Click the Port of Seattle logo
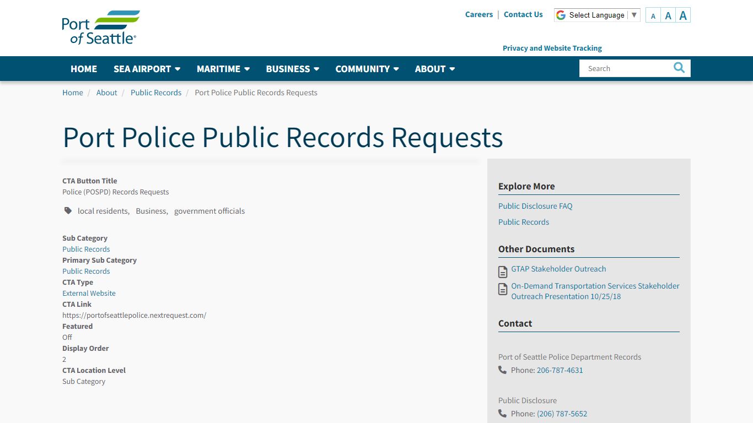The height and width of the screenshot is (423, 753). click(101, 28)
